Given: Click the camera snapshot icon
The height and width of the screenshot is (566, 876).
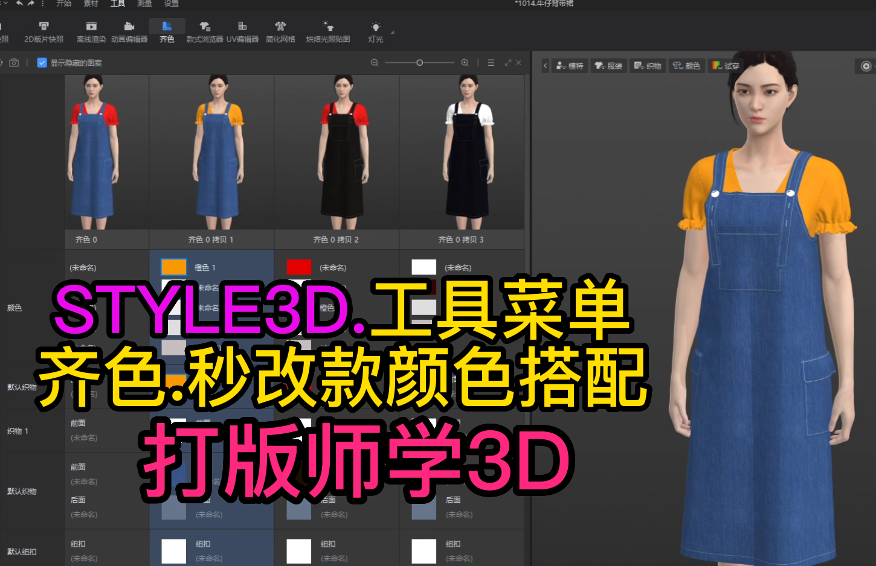Looking at the screenshot, I should coord(14,63).
